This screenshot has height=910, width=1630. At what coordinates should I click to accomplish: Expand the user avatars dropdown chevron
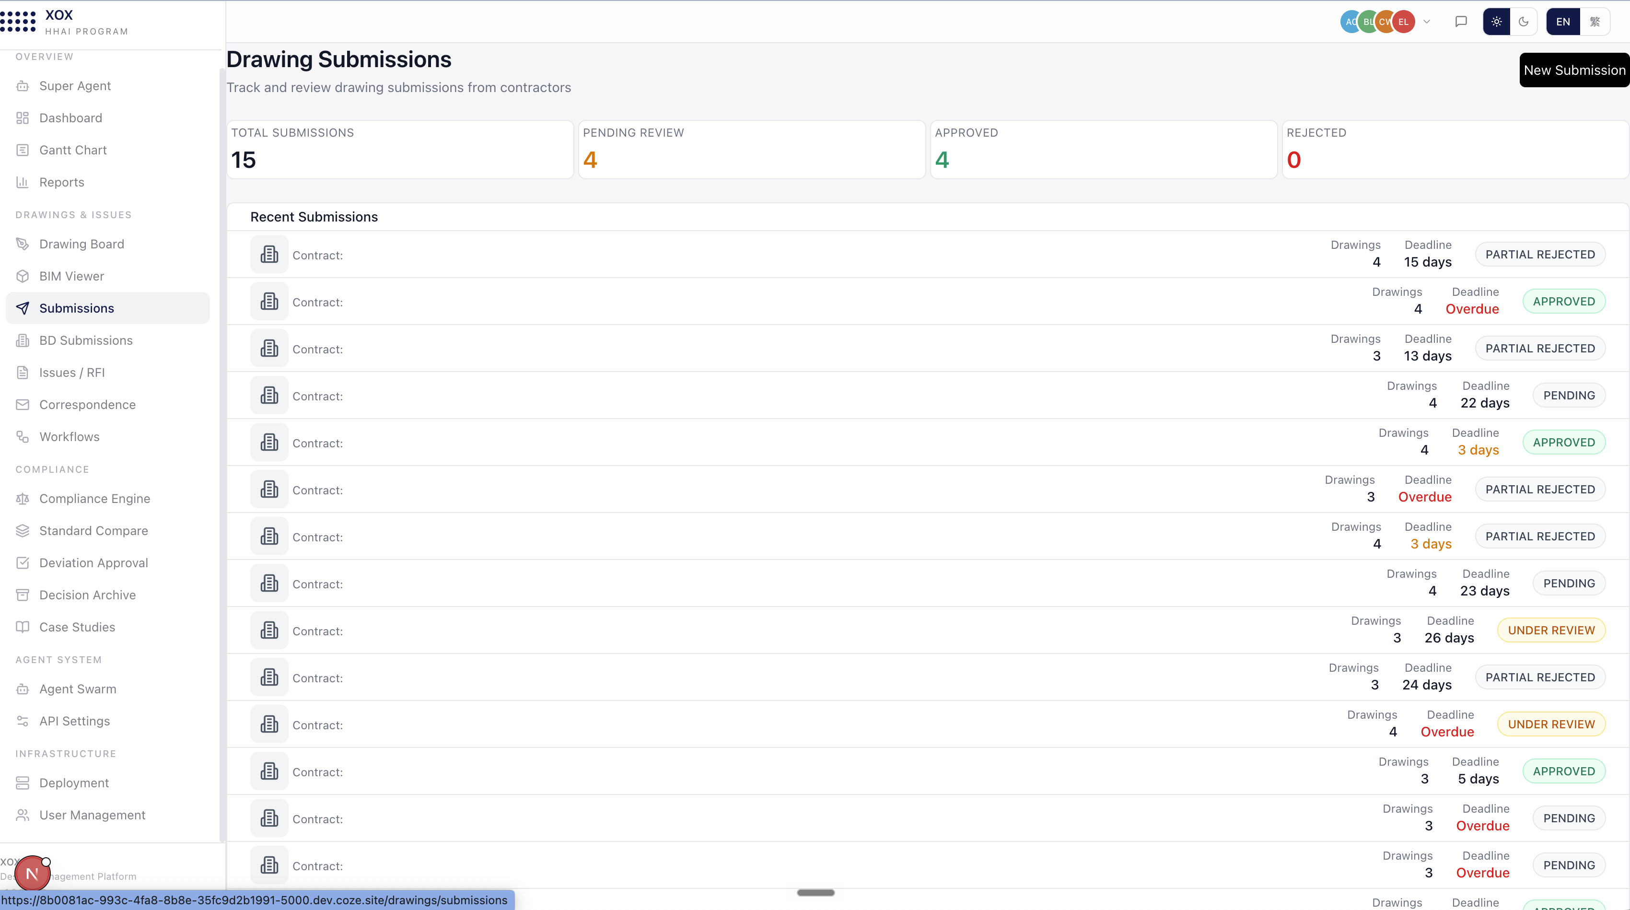tap(1427, 22)
